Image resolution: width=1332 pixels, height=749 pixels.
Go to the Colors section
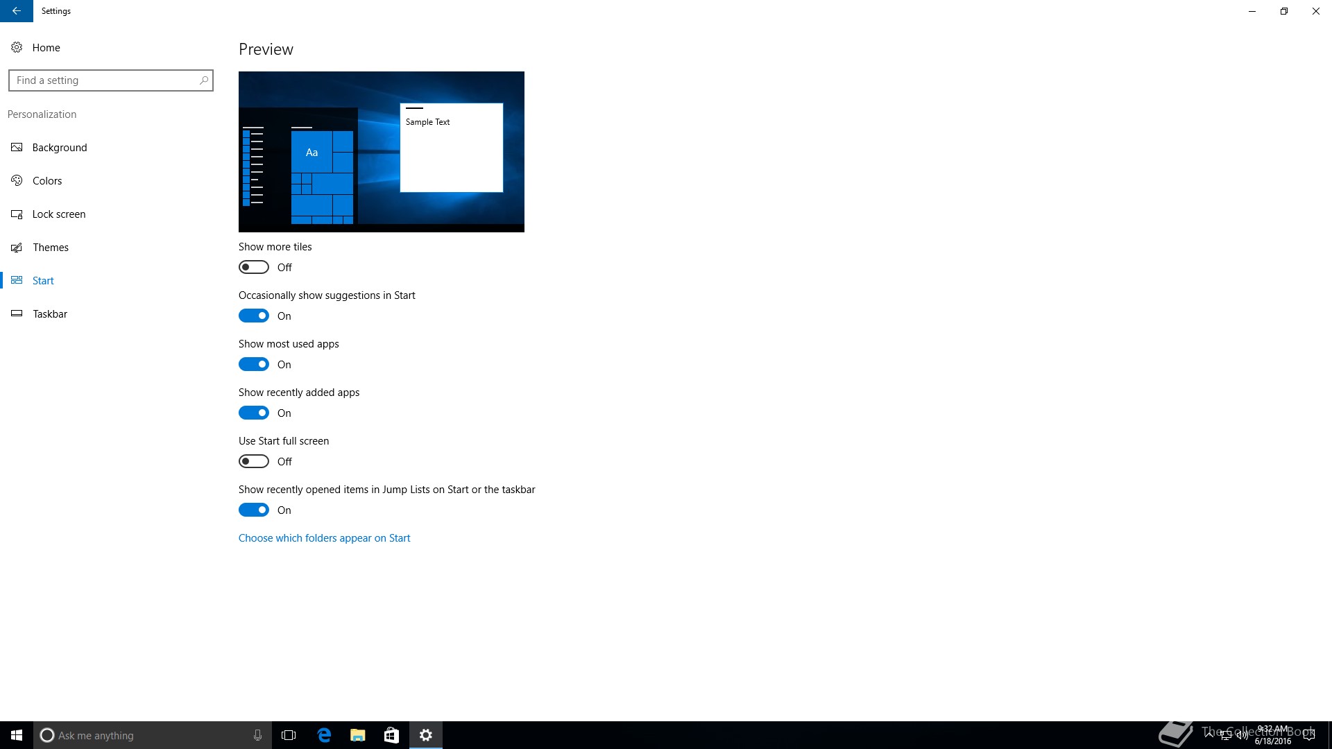point(47,181)
